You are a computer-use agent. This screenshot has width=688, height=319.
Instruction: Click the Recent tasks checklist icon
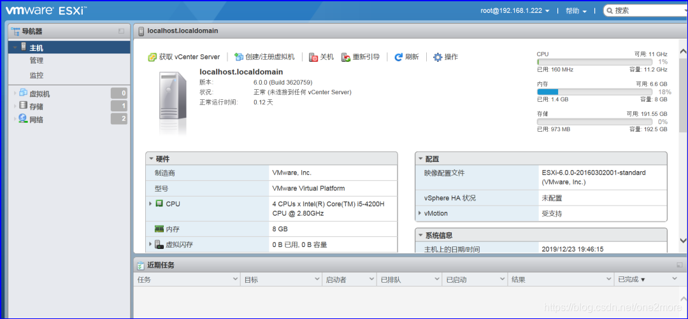[140, 266]
